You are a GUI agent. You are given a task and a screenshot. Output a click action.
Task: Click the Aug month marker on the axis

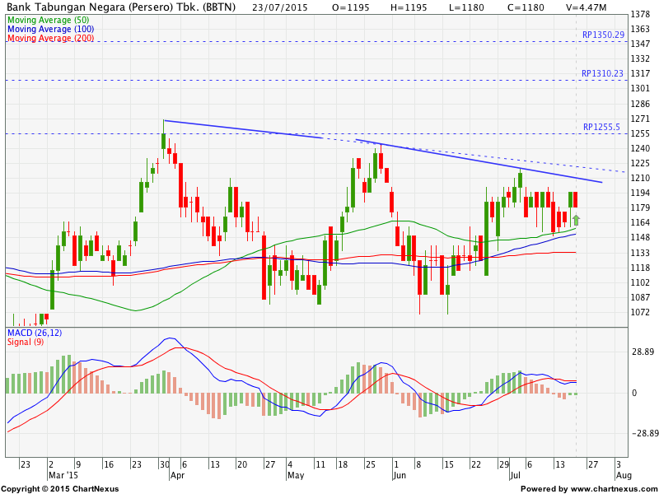pyautogui.click(x=624, y=476)
